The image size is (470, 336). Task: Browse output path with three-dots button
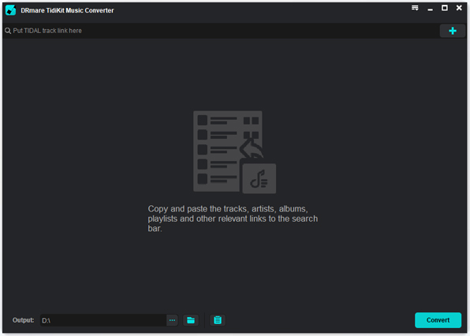pyautogui.click(x=172, y=320)
